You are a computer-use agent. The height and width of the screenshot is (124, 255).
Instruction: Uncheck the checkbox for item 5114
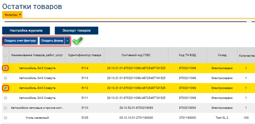pyautogui.click(x=6, y=68)
